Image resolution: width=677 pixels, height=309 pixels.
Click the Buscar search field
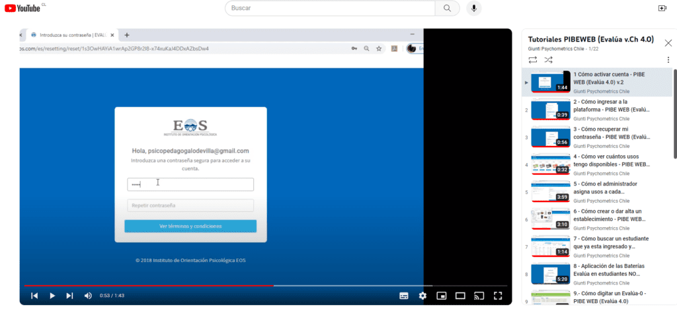(331, 8)
